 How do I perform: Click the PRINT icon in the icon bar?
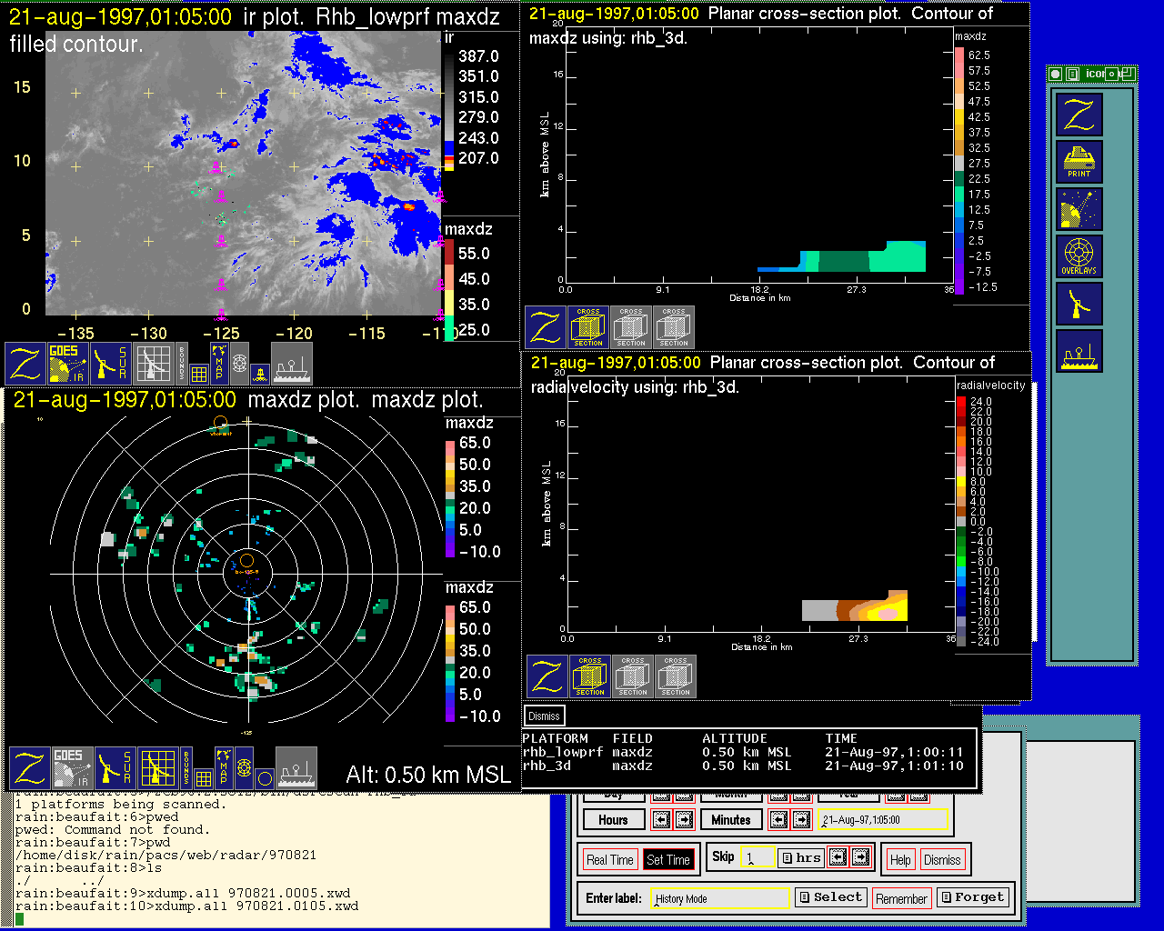(x=1079, y=162)
